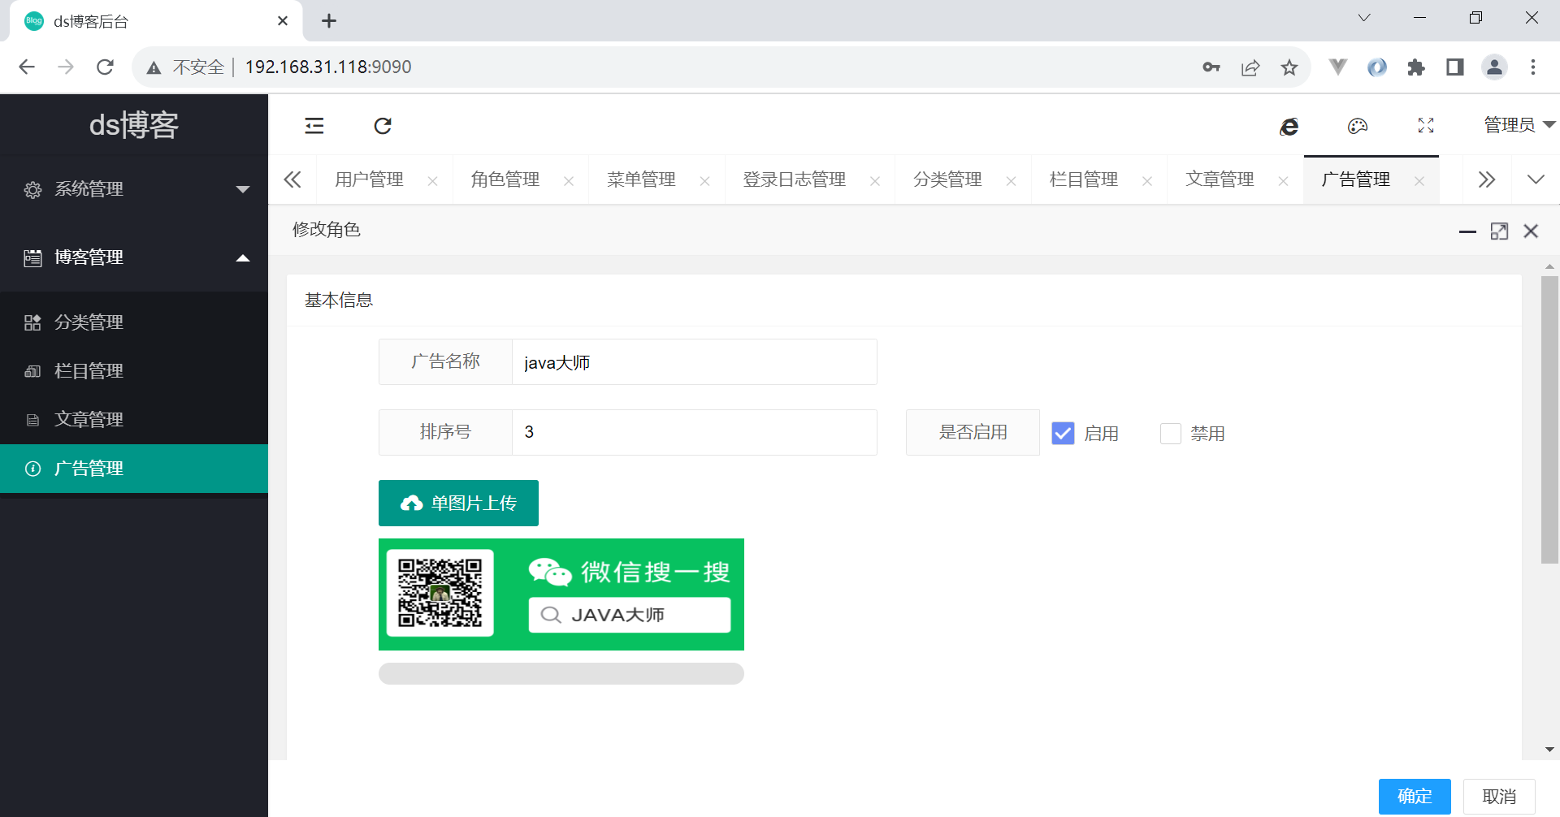Open the saved passwords key icon
Screen dimensions: 1560x817
click(x=1211, y=67)
